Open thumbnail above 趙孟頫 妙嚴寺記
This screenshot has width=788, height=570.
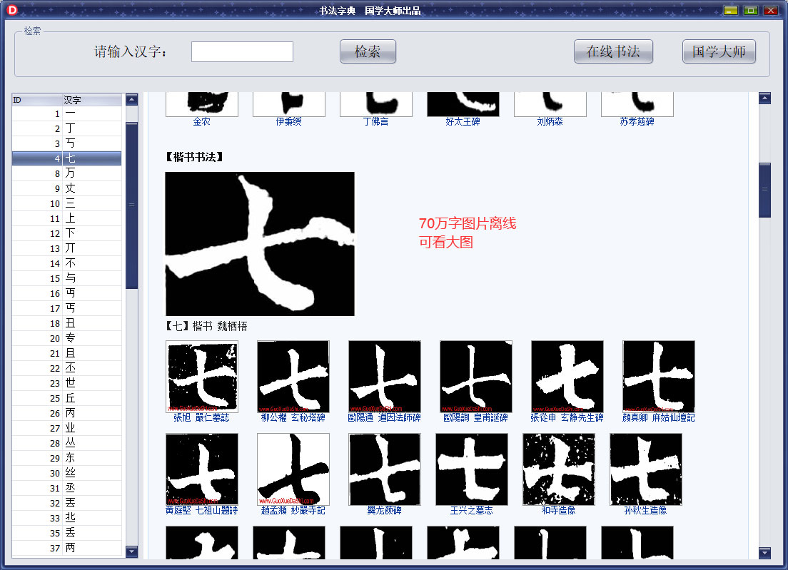pyautogui.click(x=293, y=469)
